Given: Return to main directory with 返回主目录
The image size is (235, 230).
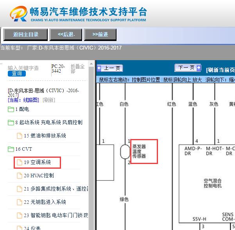Looking at the screenshot, I should 25,35.
